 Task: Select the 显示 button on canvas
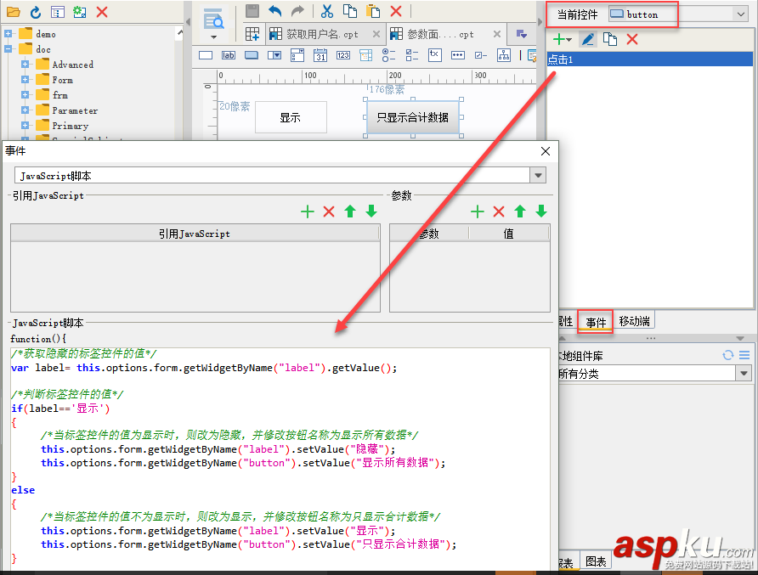(291, 117)
